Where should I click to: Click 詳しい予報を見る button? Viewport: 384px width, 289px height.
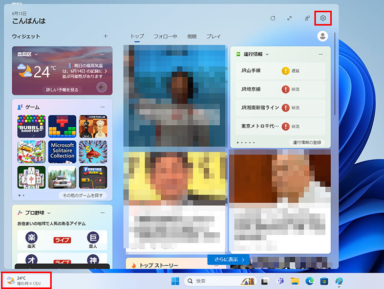point(62,90)
